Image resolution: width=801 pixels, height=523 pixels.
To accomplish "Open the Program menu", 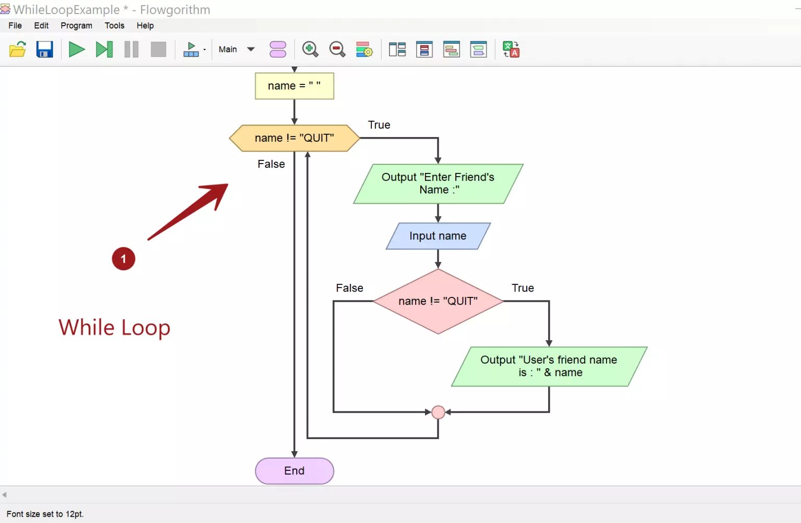I will click(x=76, y=26).
